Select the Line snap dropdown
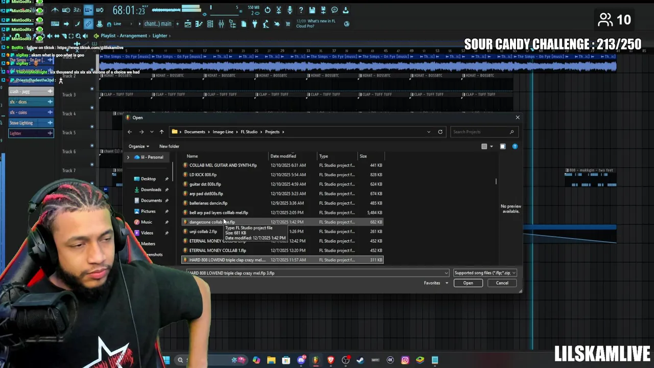 coord(123,24)
